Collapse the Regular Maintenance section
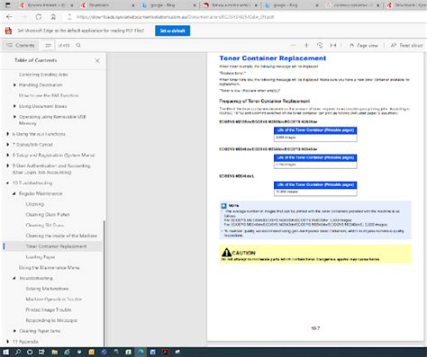The width and height of the screenshot is (427, 357). click(14, 193)
